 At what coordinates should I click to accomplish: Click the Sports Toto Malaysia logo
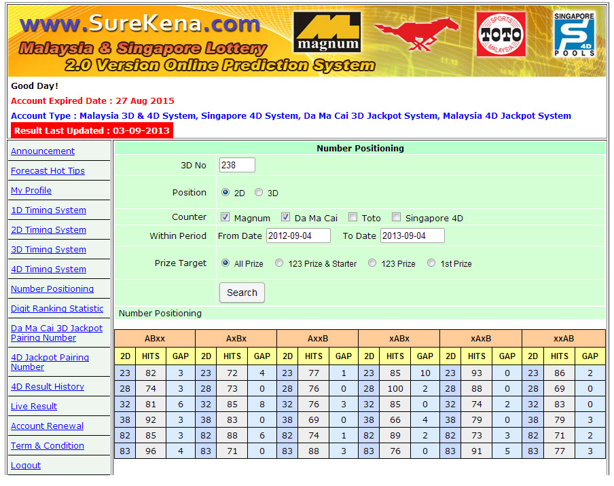pyautogui.click(x=501, y=34)
